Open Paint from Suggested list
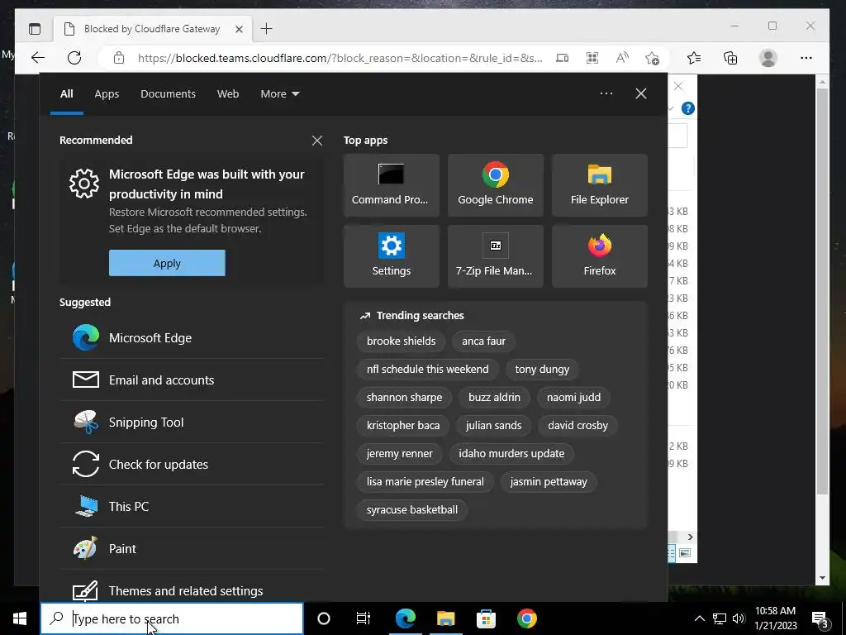Image resolution: width=846 pixels, height=635 pixels. 192,549
